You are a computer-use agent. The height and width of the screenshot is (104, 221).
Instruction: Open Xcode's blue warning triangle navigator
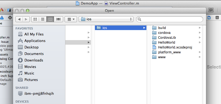(x=2, y=17)
